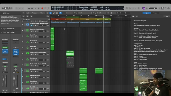Open the LCD display mode dropdown arrow

click(123, 8)
